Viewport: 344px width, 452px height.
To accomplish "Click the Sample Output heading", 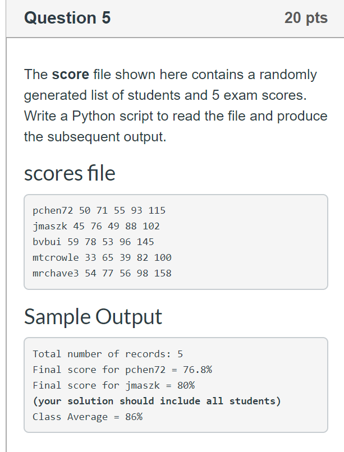I will (93, 316).
